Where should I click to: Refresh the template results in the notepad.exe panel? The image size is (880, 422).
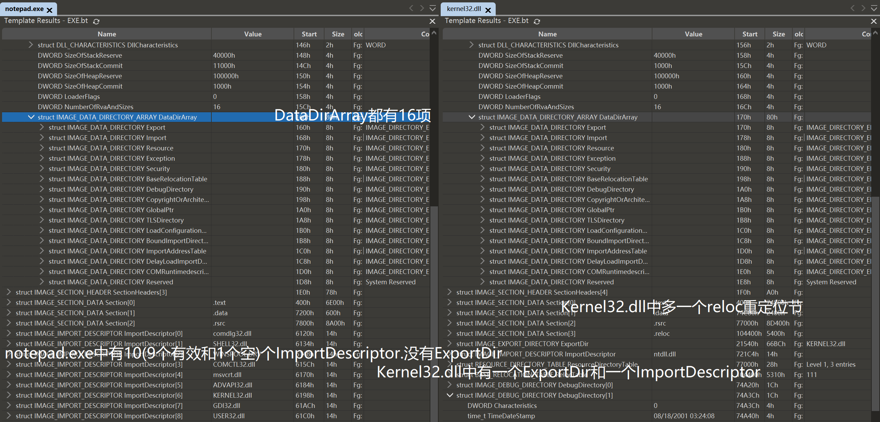pos(96,21)
